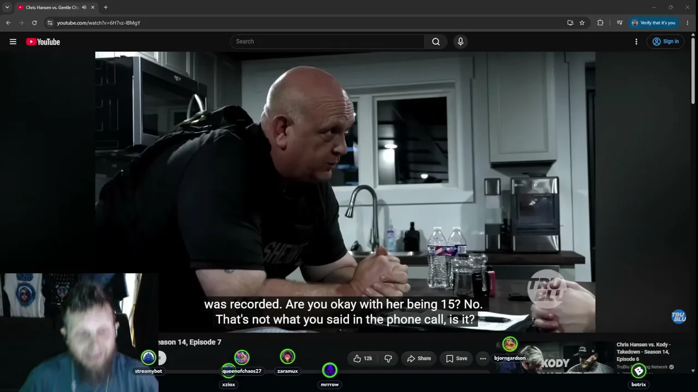Open Chrome's three-dot menu
Image resolution: width=698 pixels, height=392 pixels.
(x=688, y=23)
